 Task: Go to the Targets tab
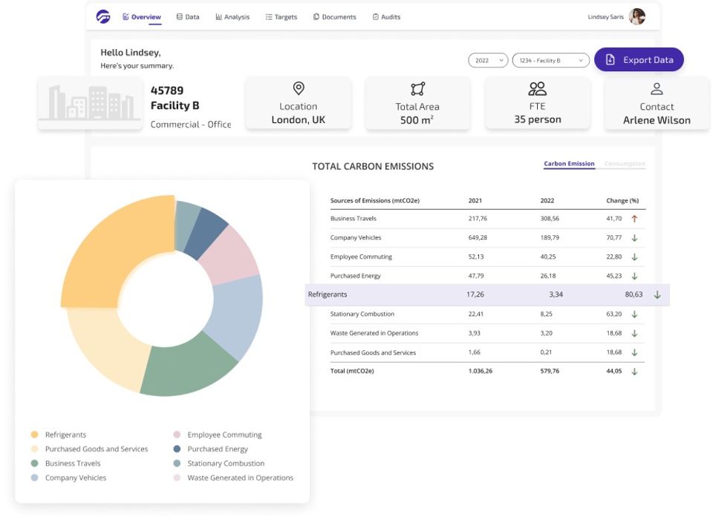click(x=281, y=17)
